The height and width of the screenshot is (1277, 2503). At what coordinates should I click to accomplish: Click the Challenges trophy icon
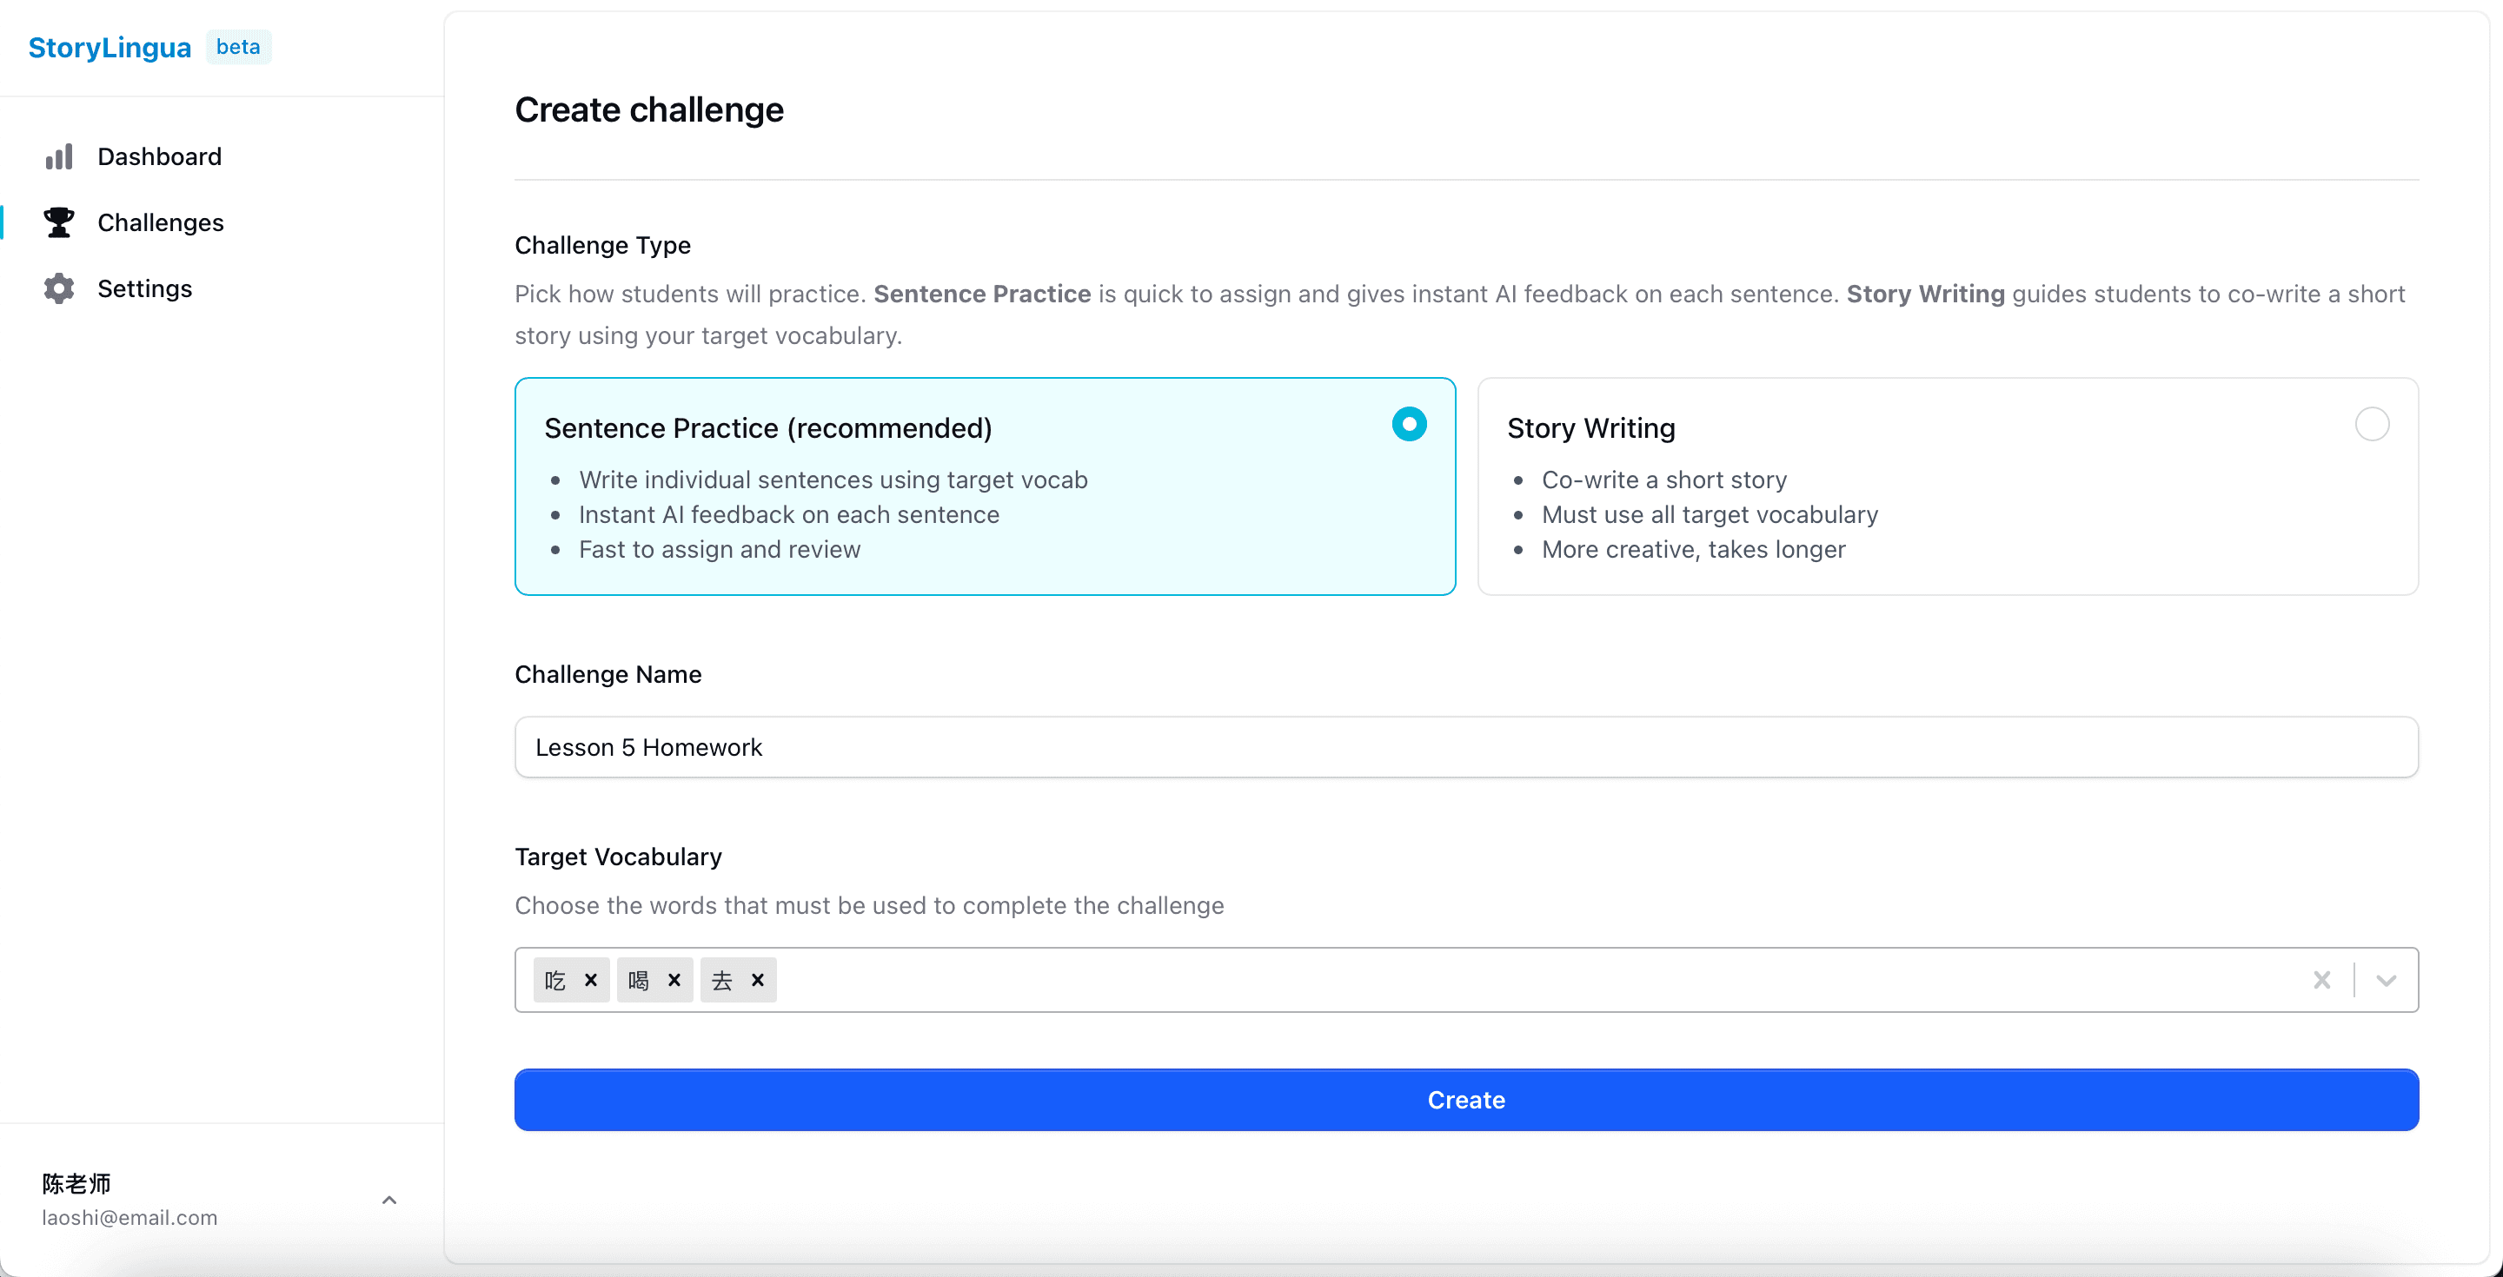pos(59,222)
